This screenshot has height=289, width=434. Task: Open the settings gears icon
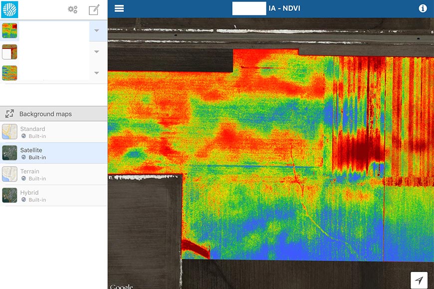(73, 9)
